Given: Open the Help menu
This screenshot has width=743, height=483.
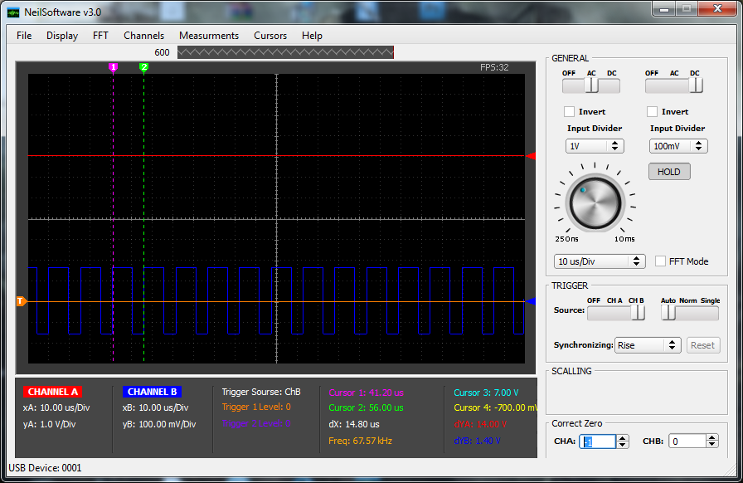Looking at the screenshot, I should click(312, 36).
